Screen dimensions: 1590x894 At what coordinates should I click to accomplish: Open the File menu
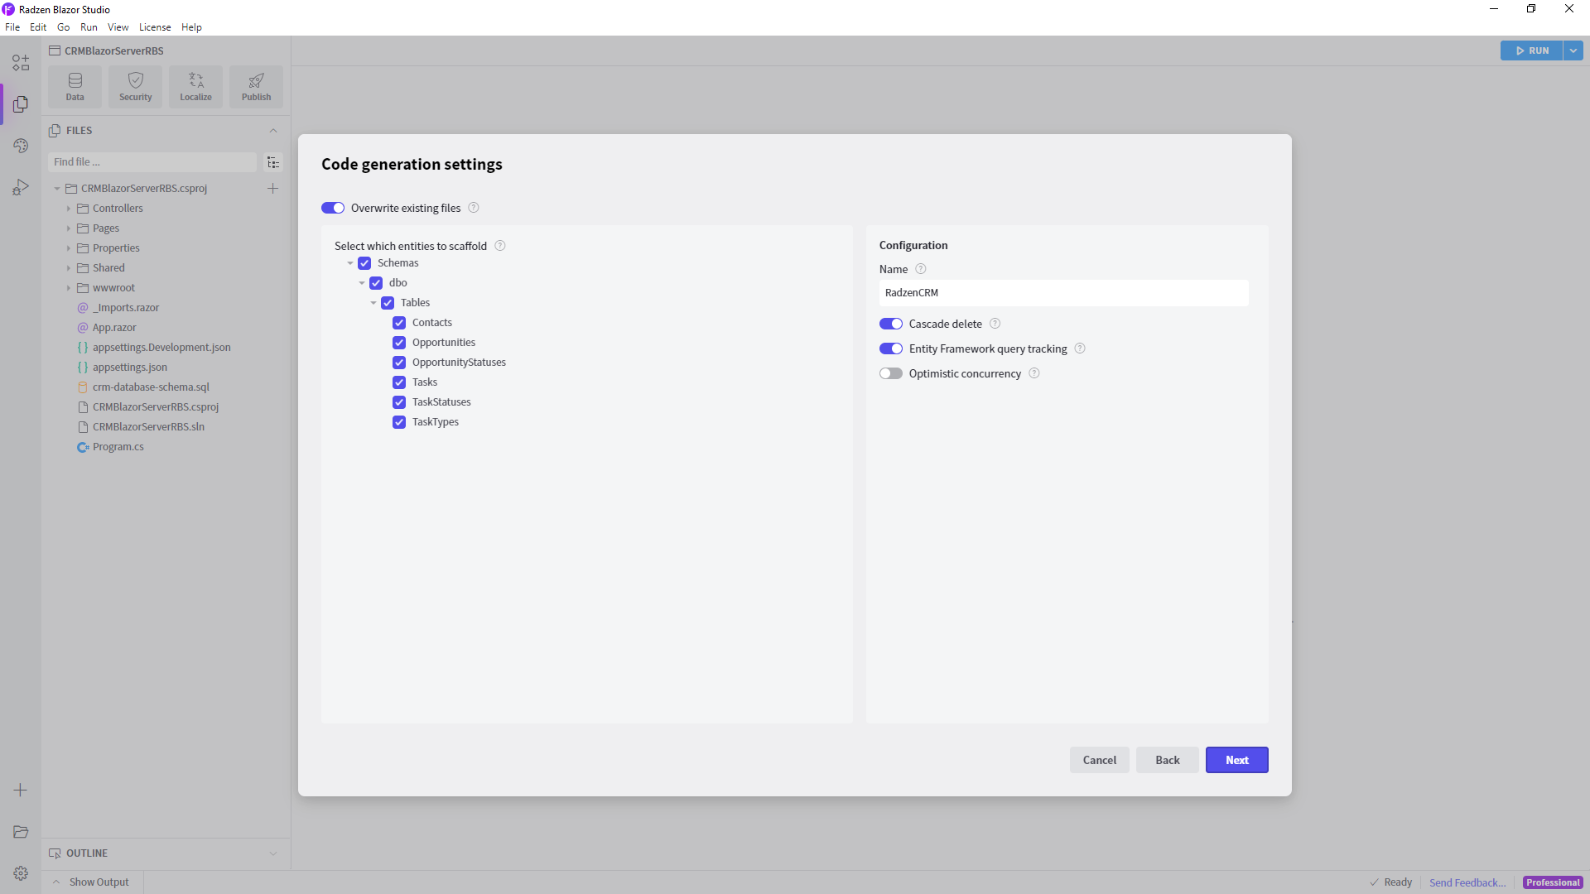[x=12, y=27]
